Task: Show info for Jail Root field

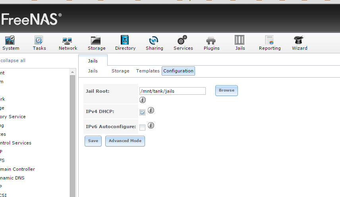Action: pyautogui.click(x=143, y=100)
